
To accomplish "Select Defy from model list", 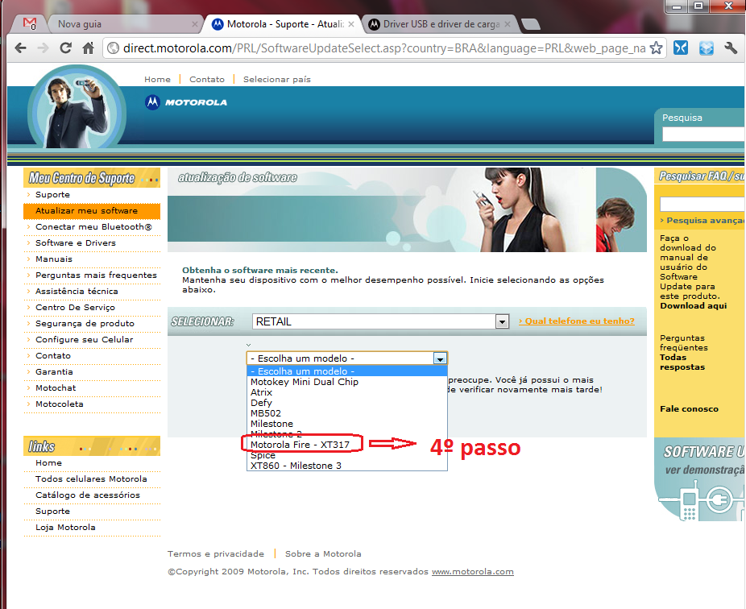I will (347, 403).
